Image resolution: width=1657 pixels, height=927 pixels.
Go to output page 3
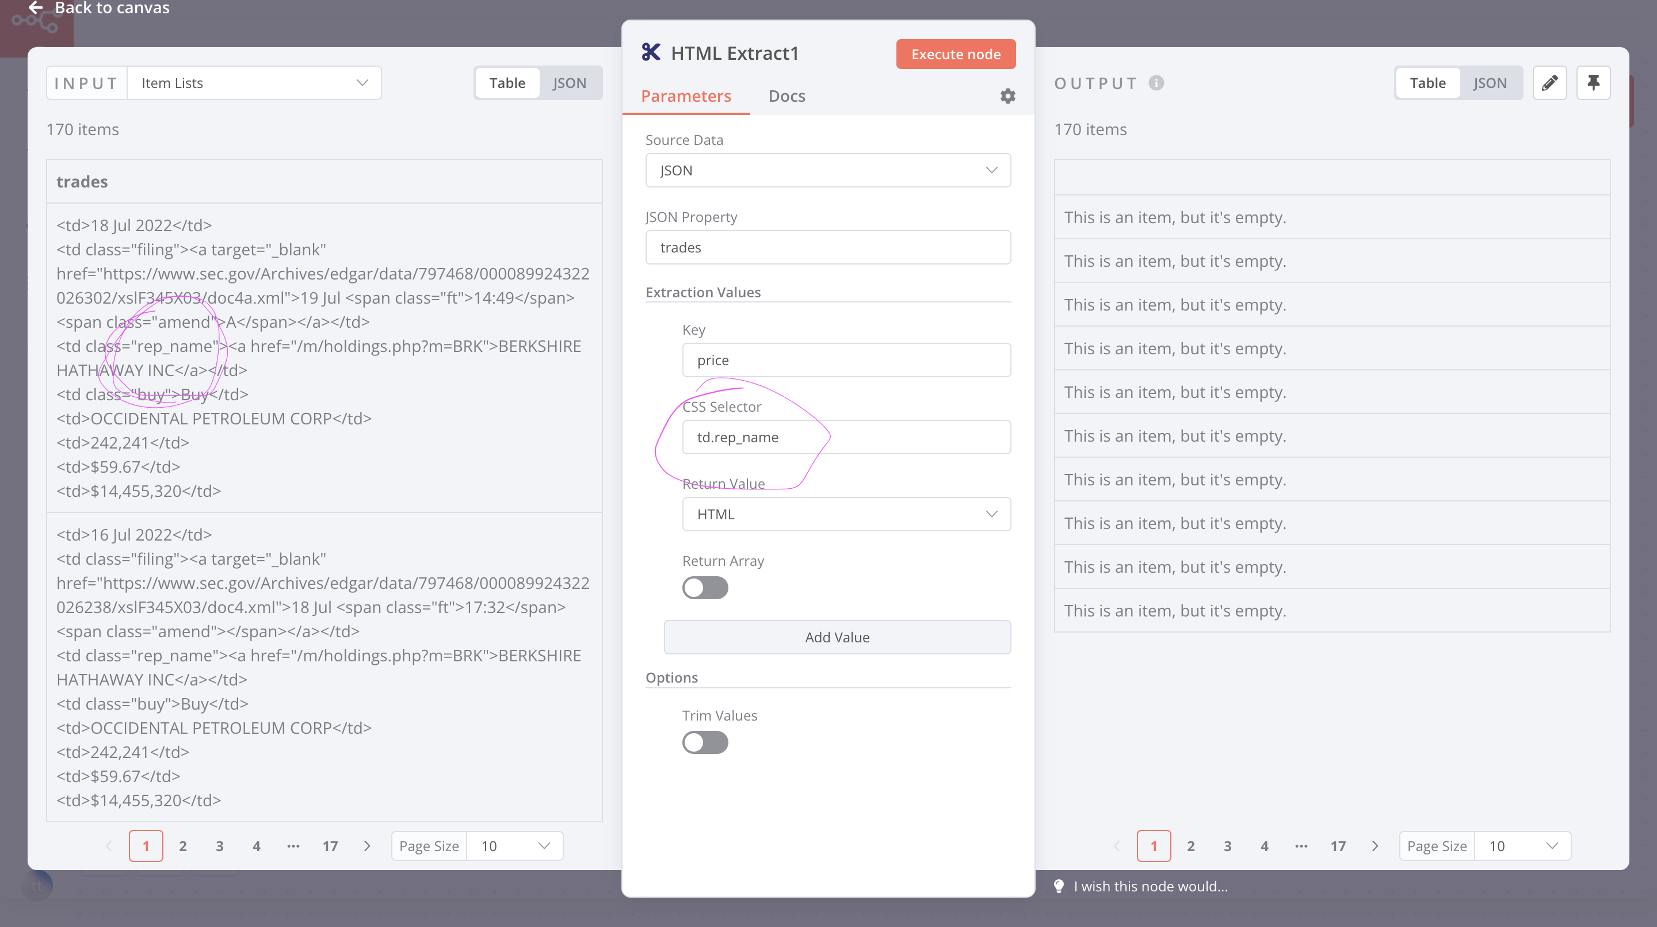(x=1227, y=846)
